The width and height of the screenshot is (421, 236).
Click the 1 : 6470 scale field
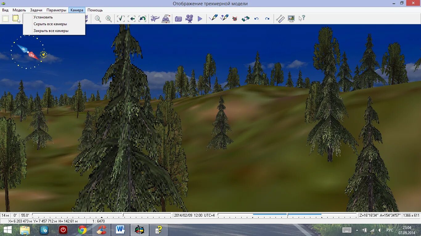[99, 221]
